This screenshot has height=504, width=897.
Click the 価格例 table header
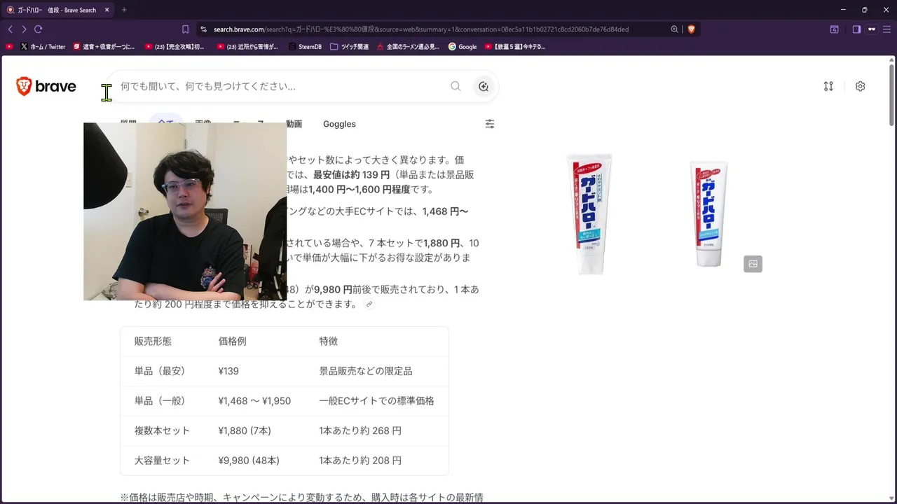232,341
